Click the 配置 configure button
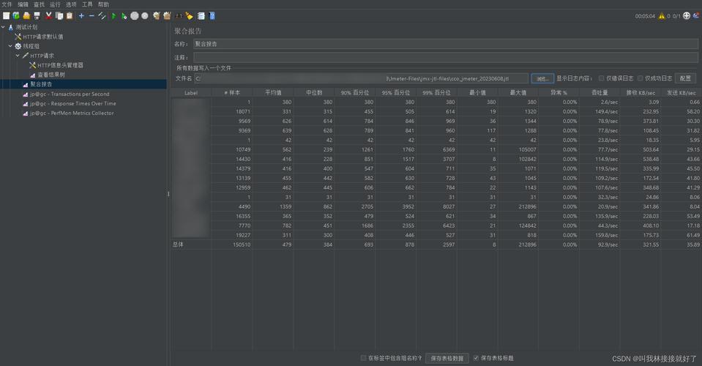This screenshot has width=702, height=366. (x=685, y=78)
